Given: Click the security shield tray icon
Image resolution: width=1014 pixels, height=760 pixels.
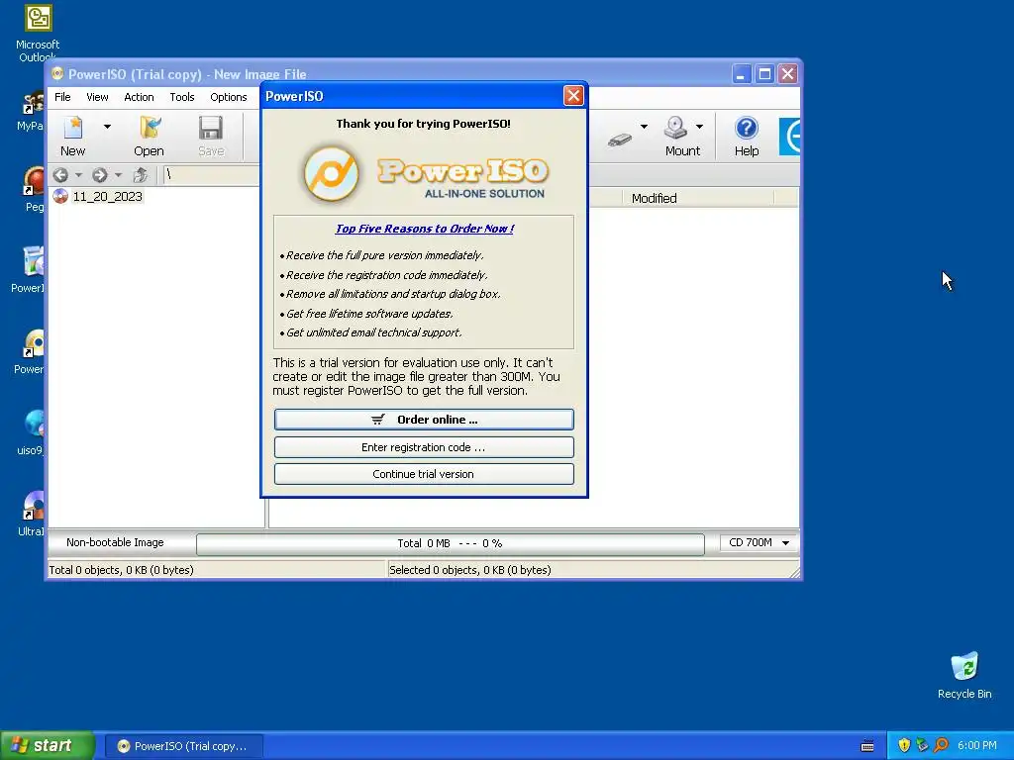Looking at the screenshot, I should point(904,746).
